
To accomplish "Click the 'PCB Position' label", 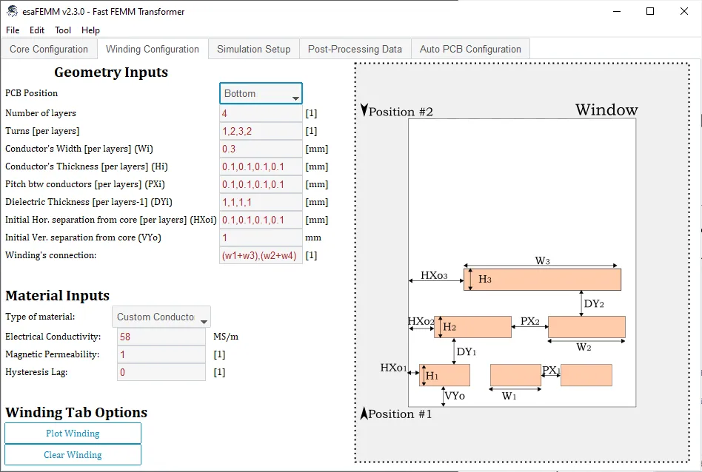I will click(31, 93).
